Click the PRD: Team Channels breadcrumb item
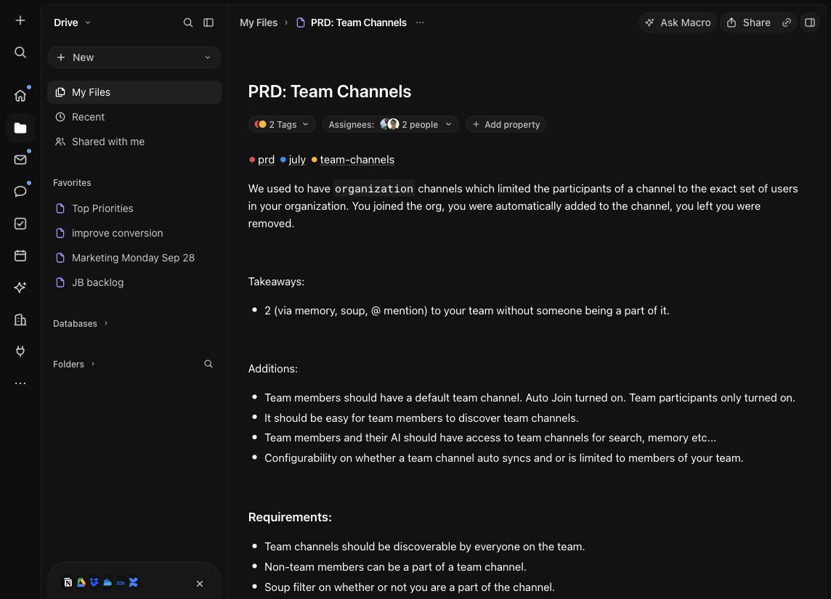The image size is (831, 599). [352, 23]
